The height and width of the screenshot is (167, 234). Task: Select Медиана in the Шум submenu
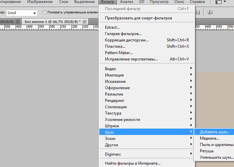[210, 138]
